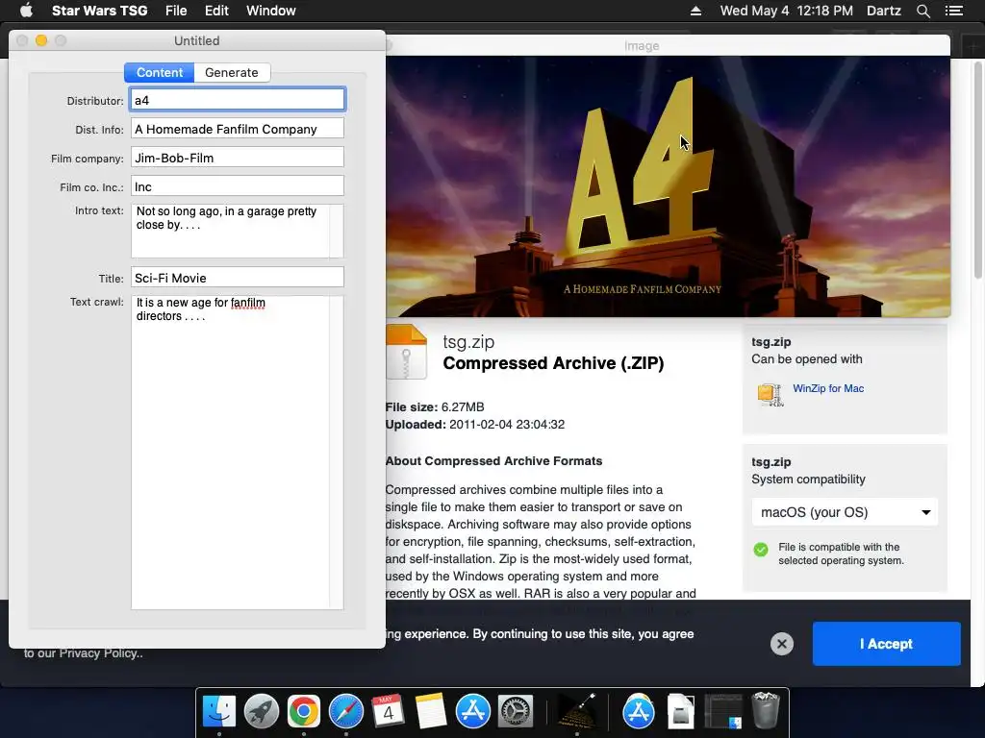The image size is (985, 738).
Task: Click the Distributor field containing a4
Action: (x=238, y=100)
